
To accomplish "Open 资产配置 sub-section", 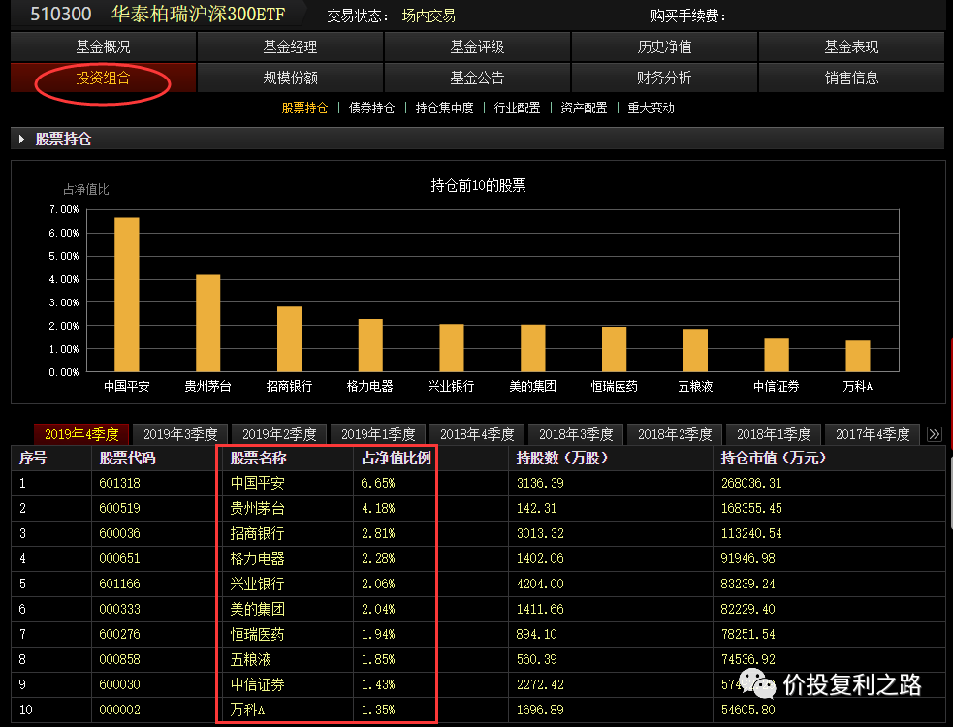I will point(584,109).
